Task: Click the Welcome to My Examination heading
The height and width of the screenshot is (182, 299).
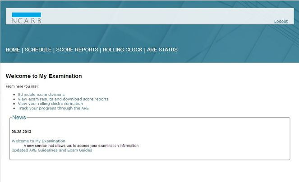Action: tap(44, 76)
